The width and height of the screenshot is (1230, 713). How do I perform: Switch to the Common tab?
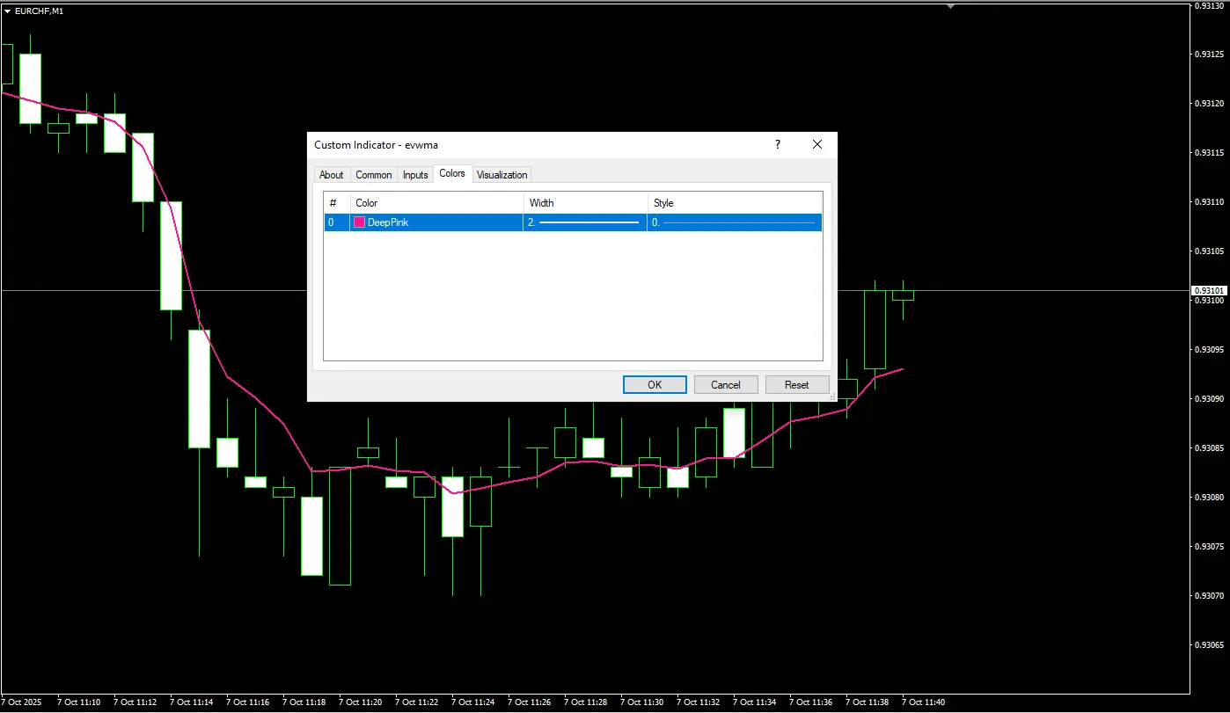(x=373, y=175)
